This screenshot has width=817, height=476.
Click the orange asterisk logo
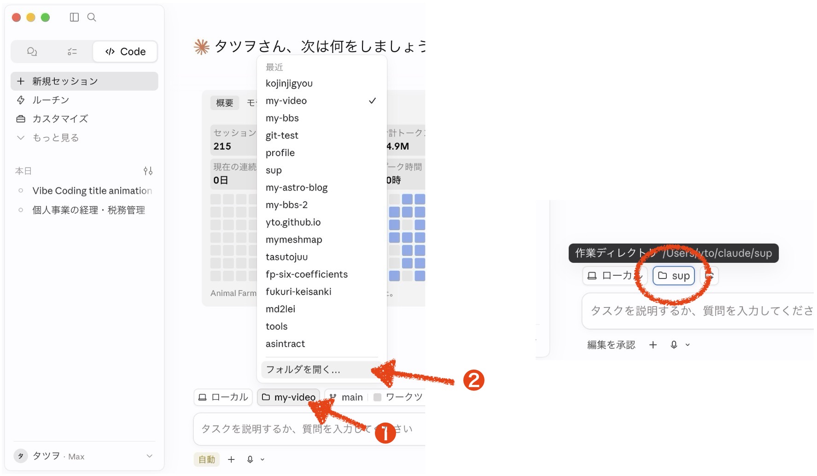[x=201, y=47]
